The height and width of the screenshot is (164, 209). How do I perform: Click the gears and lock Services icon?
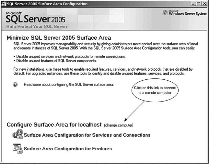(17, 134)
